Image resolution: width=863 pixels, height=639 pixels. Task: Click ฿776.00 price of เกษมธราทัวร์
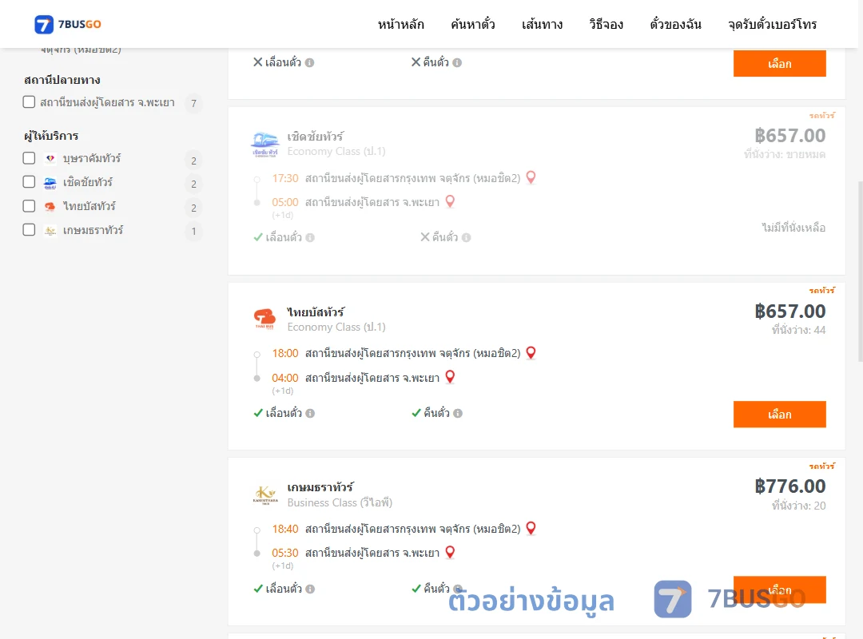pyautogui.click(x=789, y=486)
